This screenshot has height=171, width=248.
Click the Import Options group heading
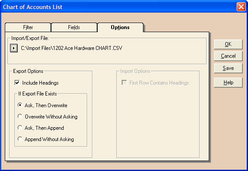pos(135,71)
